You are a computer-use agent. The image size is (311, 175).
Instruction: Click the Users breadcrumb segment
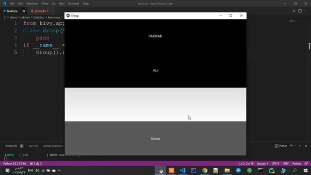point(13,17)
